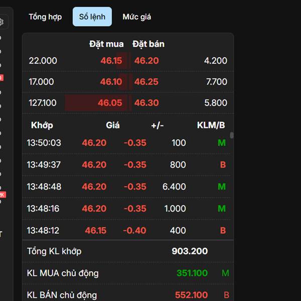Click bid volume 17.000

tap(41, 82)
